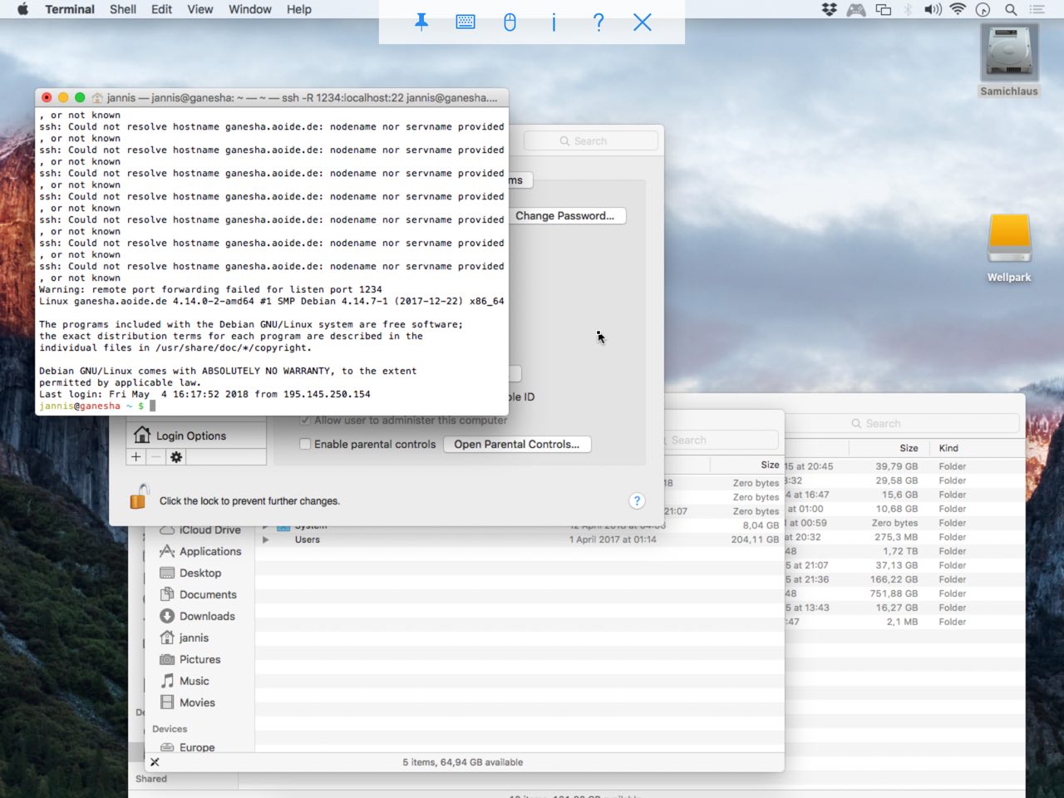Click the lock icon to prevent changes
The width and height of the screenshot is (1064, 798).
pyautogui.click(x=139, y=497)
